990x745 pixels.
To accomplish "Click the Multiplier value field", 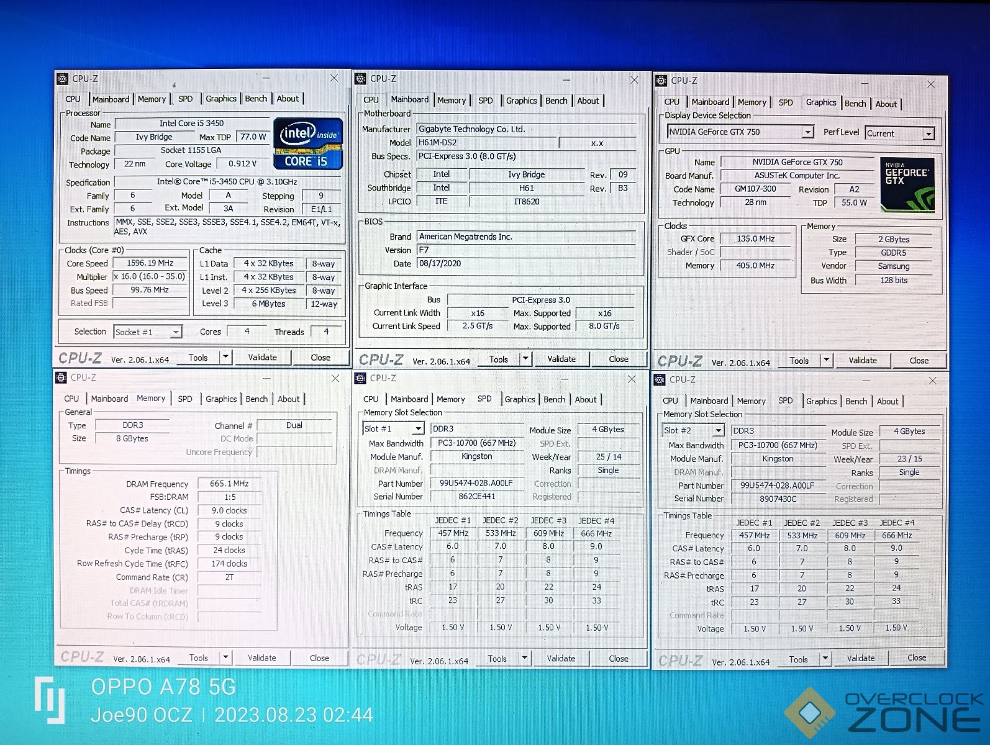I will pyautogui.click(x=150, y=277).
